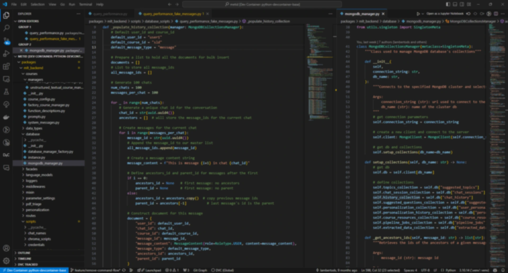Open the Terminal menu
Image resolution: width=508 pixels, height=273 pixels.
coord(85,5)
